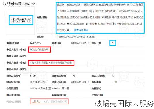Click the 注册公告日期 value 2020年11月28日
Viewport: 154px width, 109px height.
[80, 82]
